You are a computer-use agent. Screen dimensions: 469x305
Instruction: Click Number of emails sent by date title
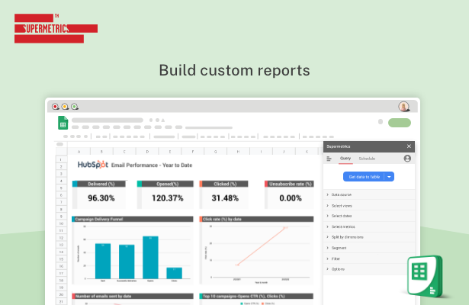[x=104, y=296]
